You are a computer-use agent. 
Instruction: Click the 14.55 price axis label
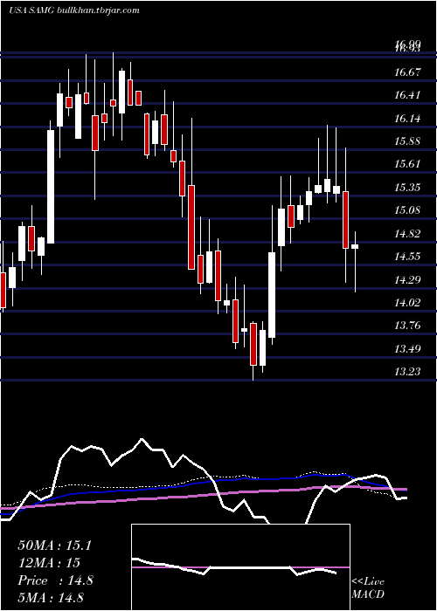408,257
